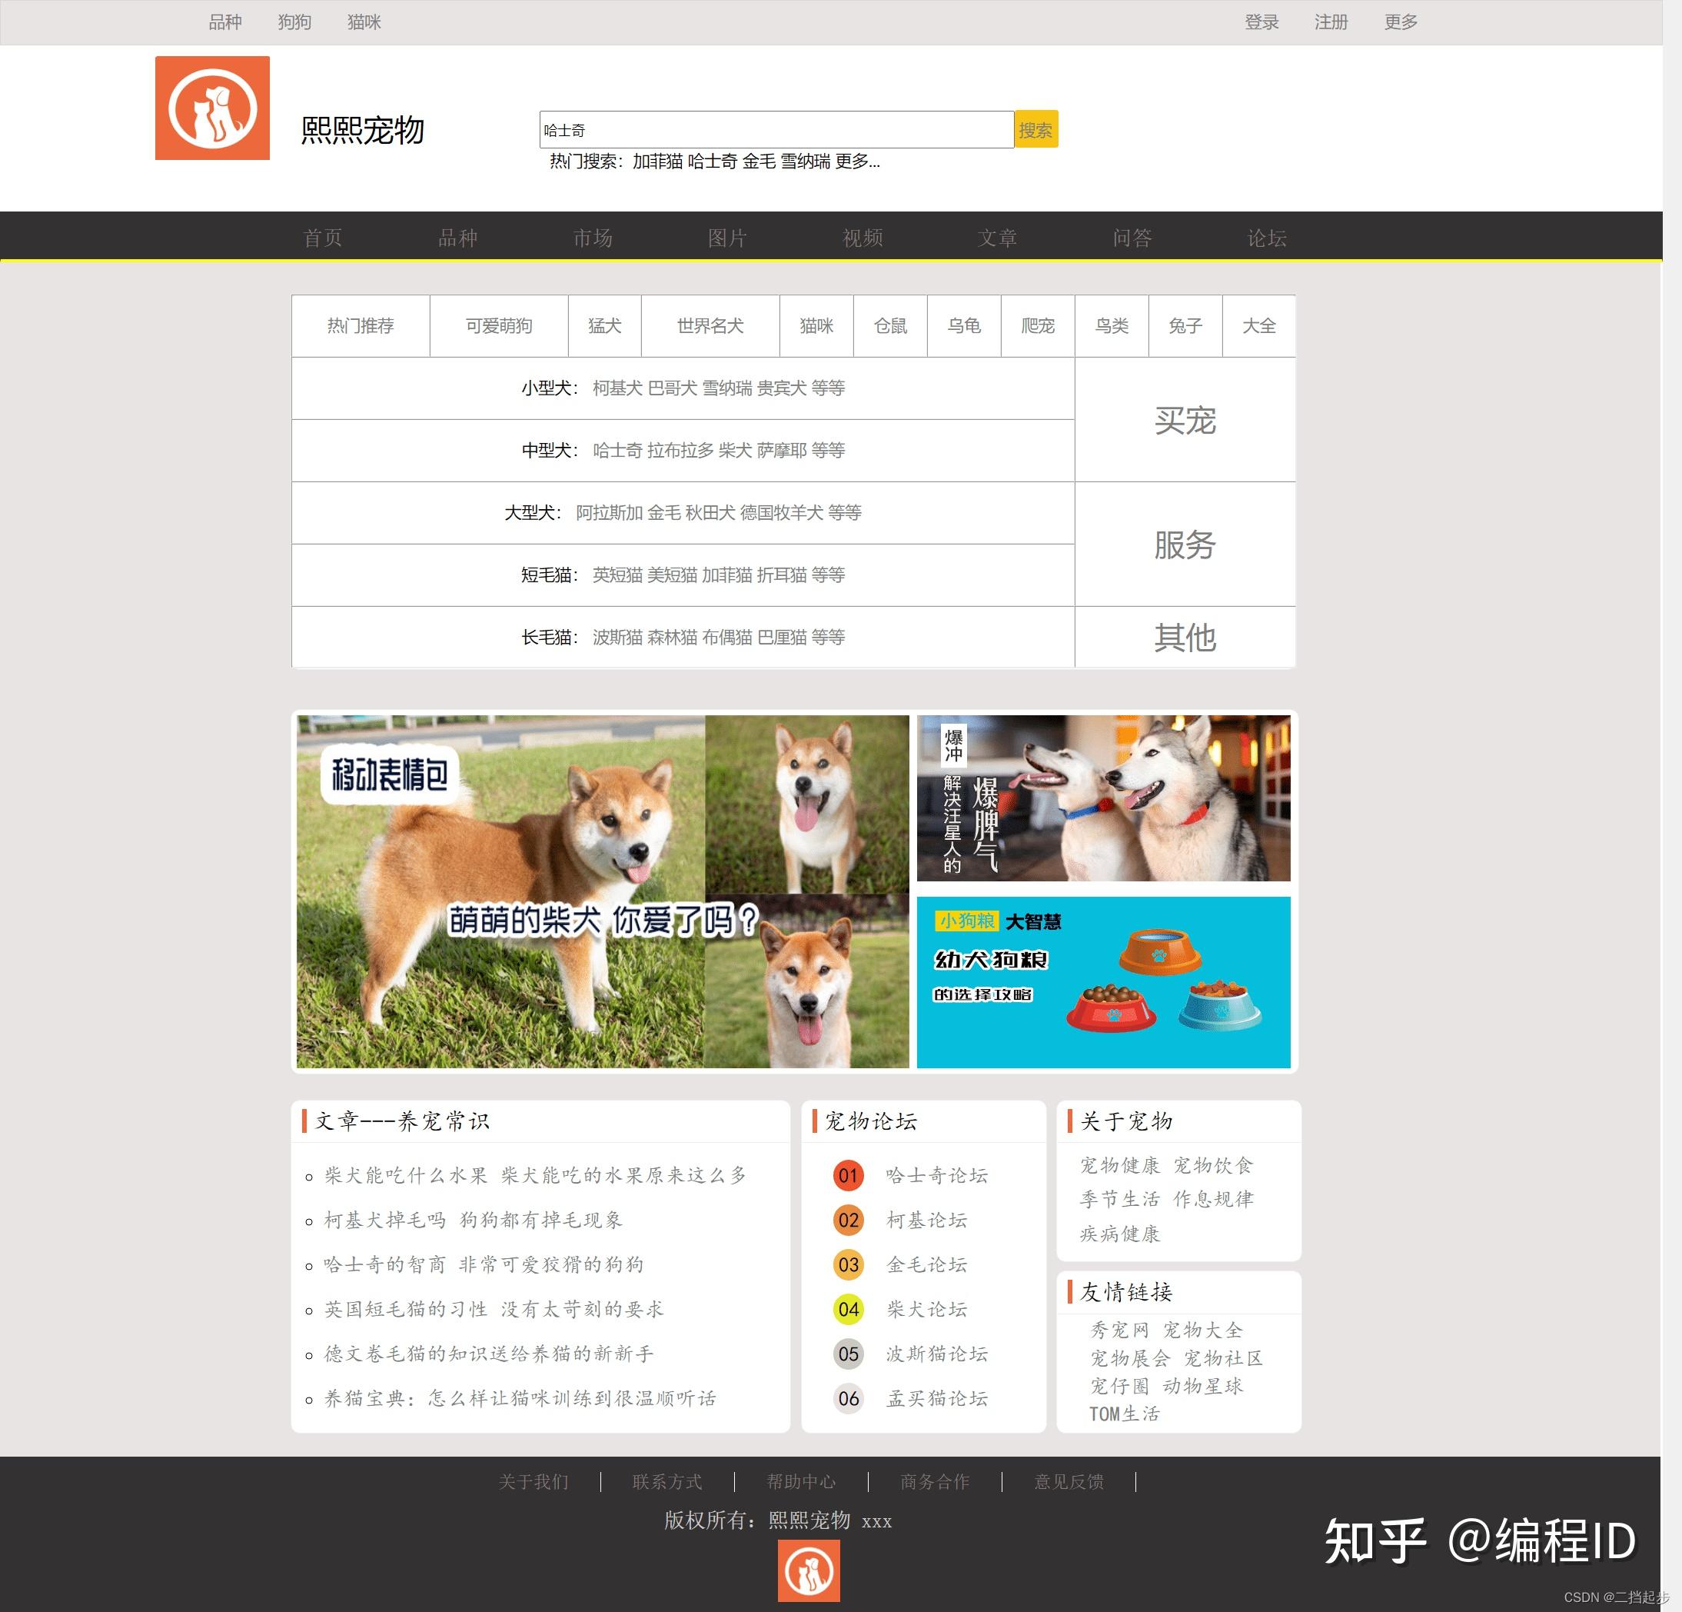Open the 波斯猫论坛 forum link

937,1354
